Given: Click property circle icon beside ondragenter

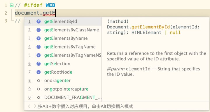Looking at the screenshot, I should (38, 81).
